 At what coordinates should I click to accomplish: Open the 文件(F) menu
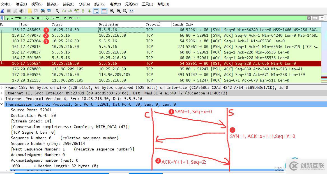pos(6,4)
